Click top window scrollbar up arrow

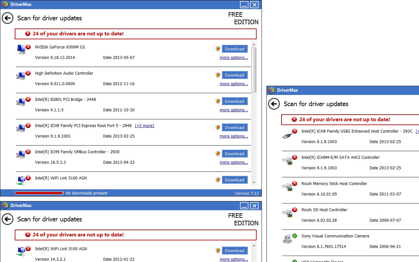click(254, 45)
